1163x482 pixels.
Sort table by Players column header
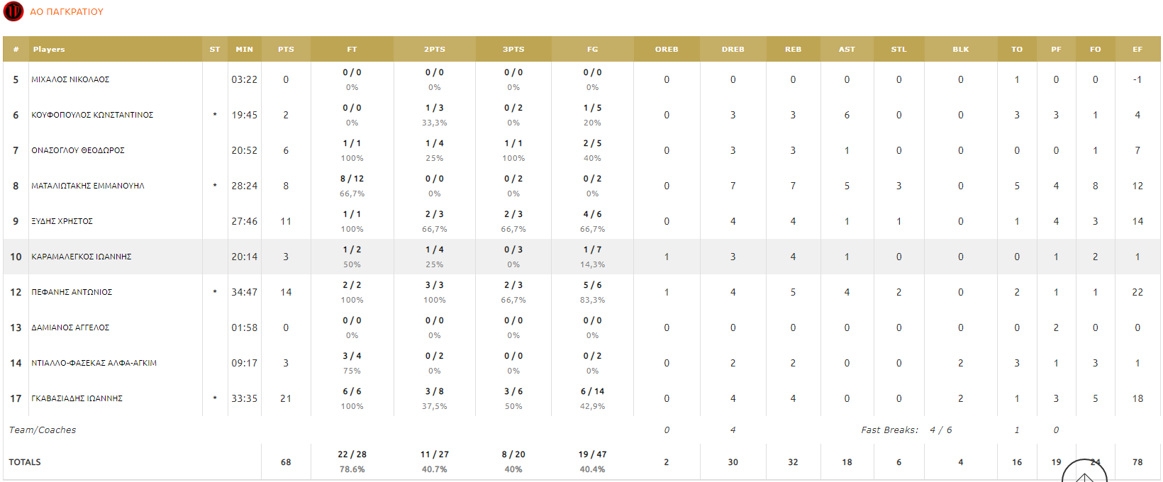tap(49, 50)
